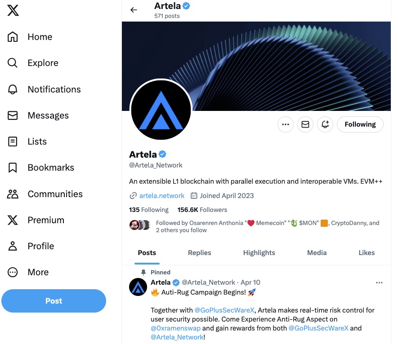Open the Explore search icon

(13, 63)
